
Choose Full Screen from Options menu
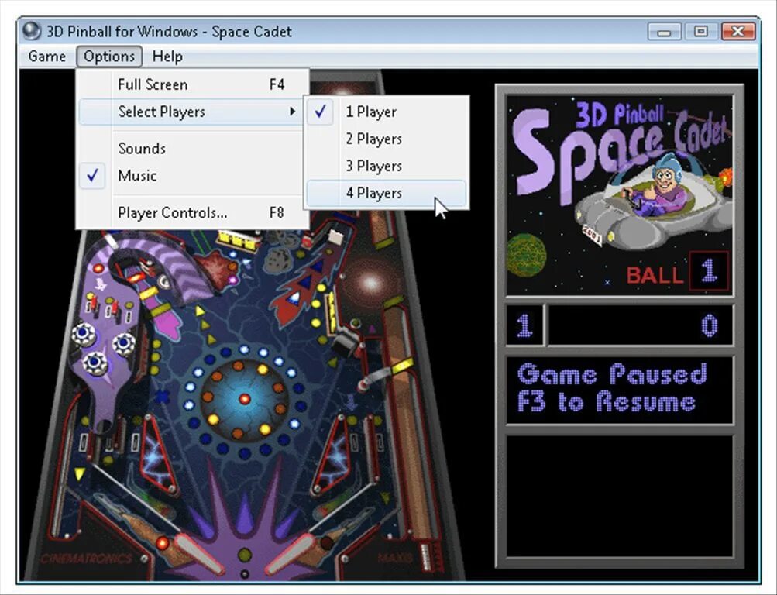coord(192,84)
